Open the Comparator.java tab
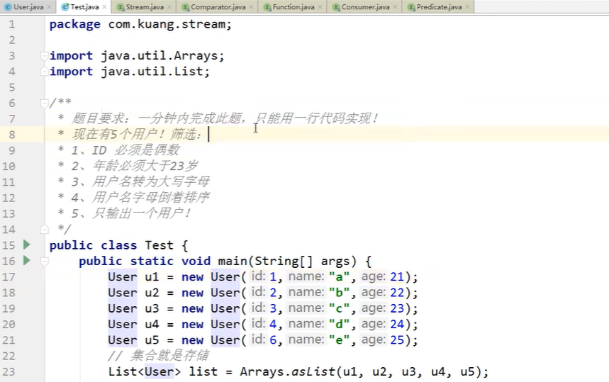 pyautogui.click(x=218, y=7)
